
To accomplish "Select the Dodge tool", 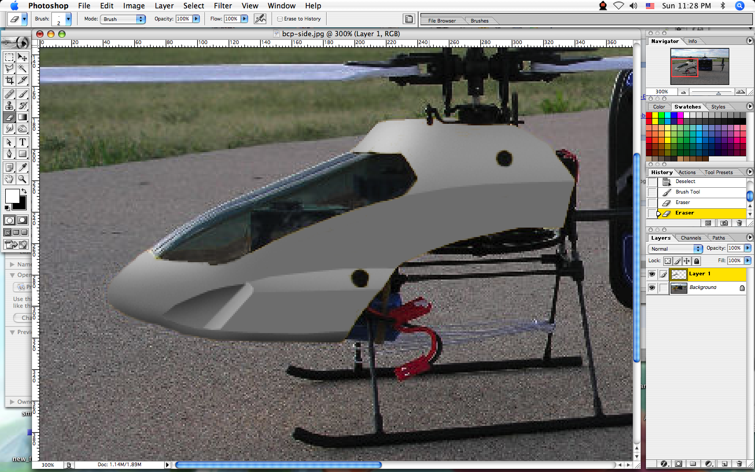I will pyautogui.click(x=23, y=129).
